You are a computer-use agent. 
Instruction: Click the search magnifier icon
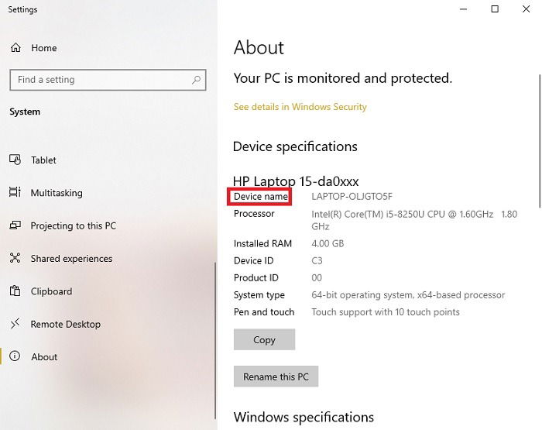196,80
